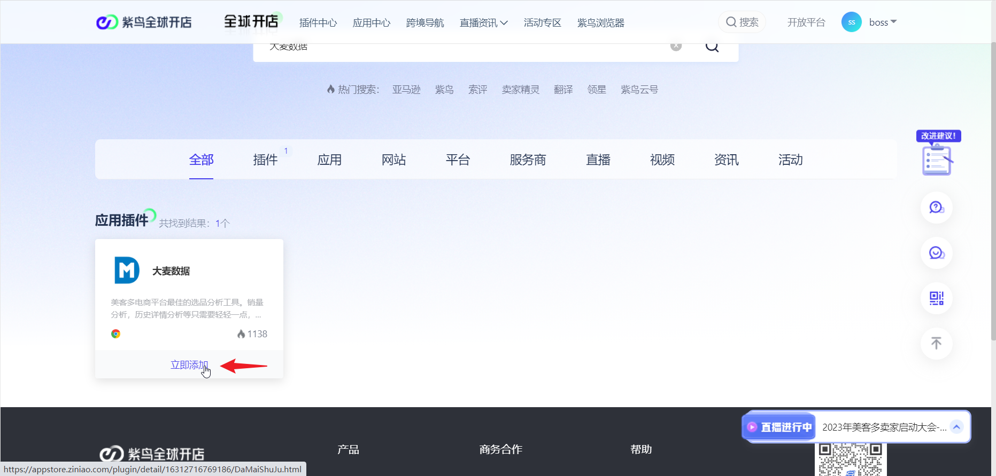996x476 pixels.
Task: Click the back-to-top arrow icon
Action: click(x=937, y=344)
